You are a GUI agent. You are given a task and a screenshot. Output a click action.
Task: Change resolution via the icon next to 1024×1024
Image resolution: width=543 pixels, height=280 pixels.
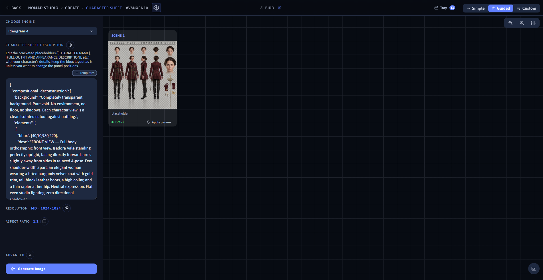tap(66, 208)
